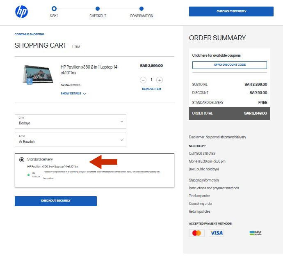Click the Confirmation step in progress bar

(x=141, y=9)
